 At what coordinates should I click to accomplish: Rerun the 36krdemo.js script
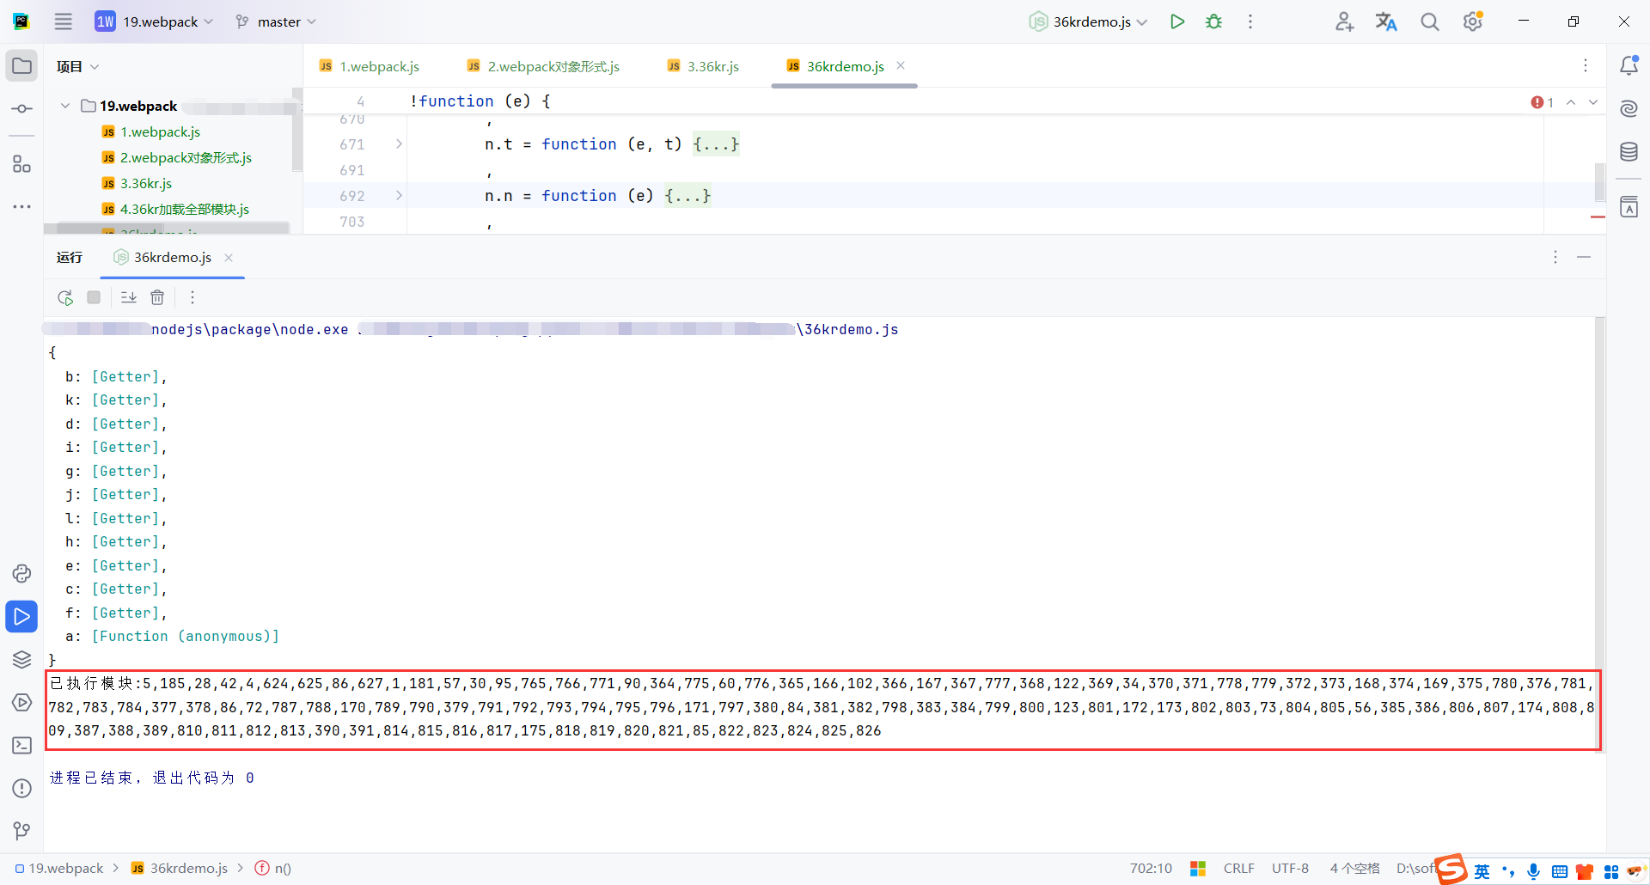point(65,297)
